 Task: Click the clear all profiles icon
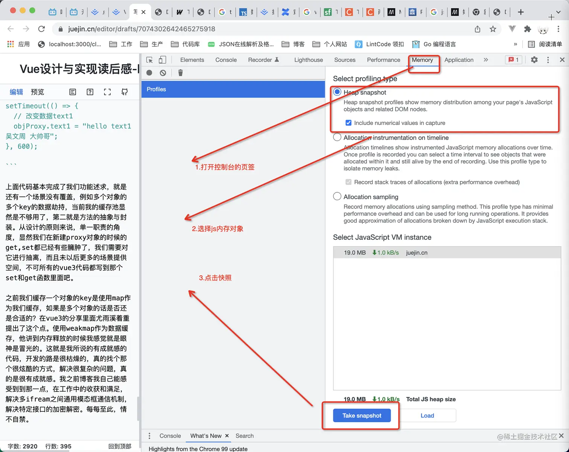pos(163,73)
